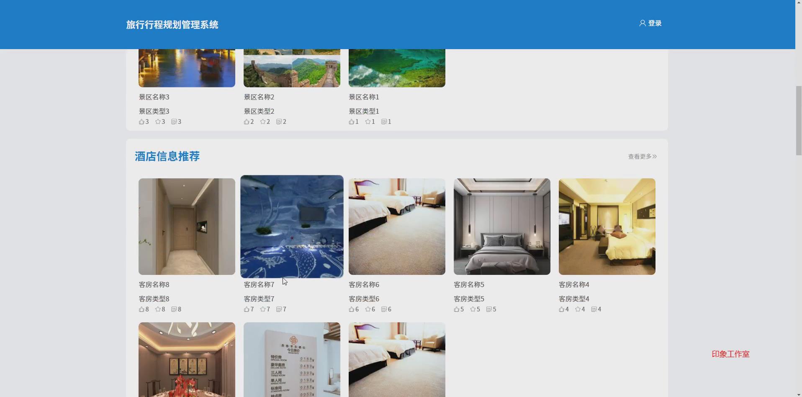Like 客房名称6 with thumbs-up icon

point(352,309)
